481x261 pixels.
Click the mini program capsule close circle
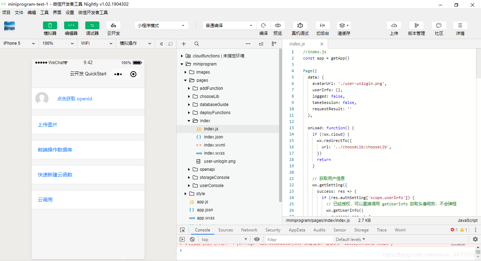(x=133, y=74)
